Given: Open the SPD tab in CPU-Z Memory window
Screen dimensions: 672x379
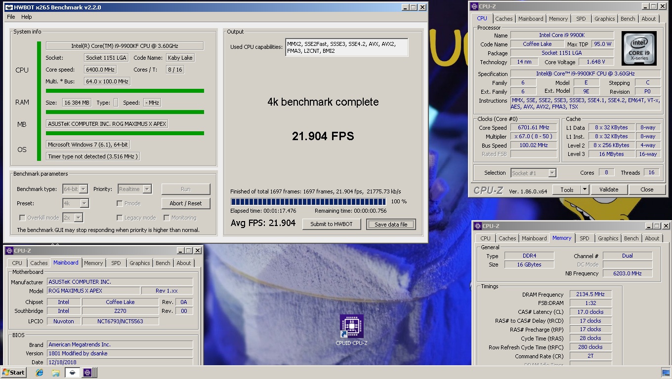Looking at the screenshot, I should click(x=585, y=238).
